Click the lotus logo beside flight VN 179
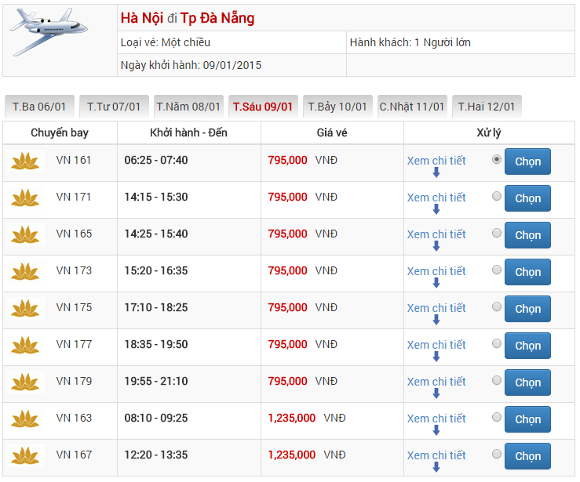Viewport: 580px width, 482px height. (25, 382)
